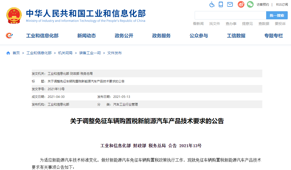Image resolution: width=291 pixels, height=170 pixels.
Task: Select 分类 value 汽车工业行业管理
Action: pyautogui.click(x=126, y=105)
